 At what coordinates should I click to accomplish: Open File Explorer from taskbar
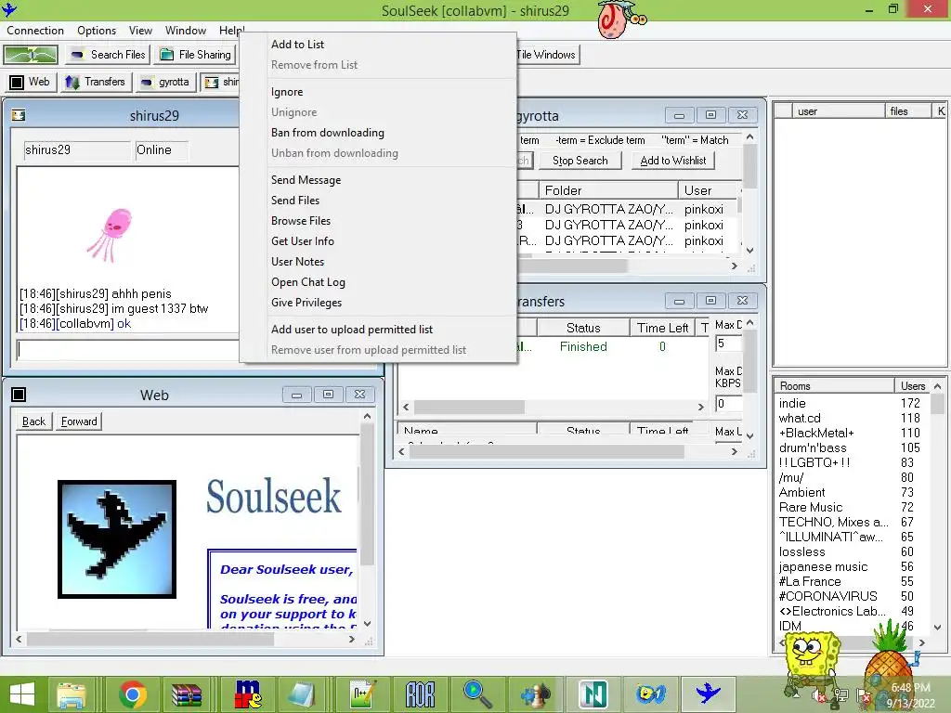pyautogui.click(x=72, y=694)
